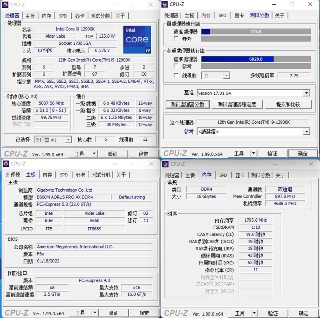This screenshot has width=320, height=318.
Task: Click CPU-Z icon in benchmark window title bar
Action: (x=164, y=4)
